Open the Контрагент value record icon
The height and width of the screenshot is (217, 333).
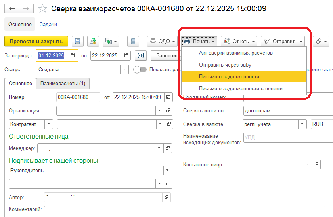pyautogui.click(x=169, y=124)
